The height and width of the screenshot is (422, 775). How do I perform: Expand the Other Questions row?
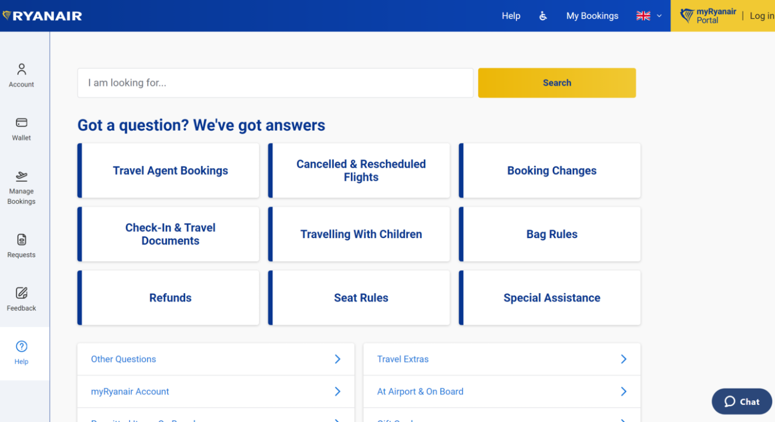click(216, 359)
